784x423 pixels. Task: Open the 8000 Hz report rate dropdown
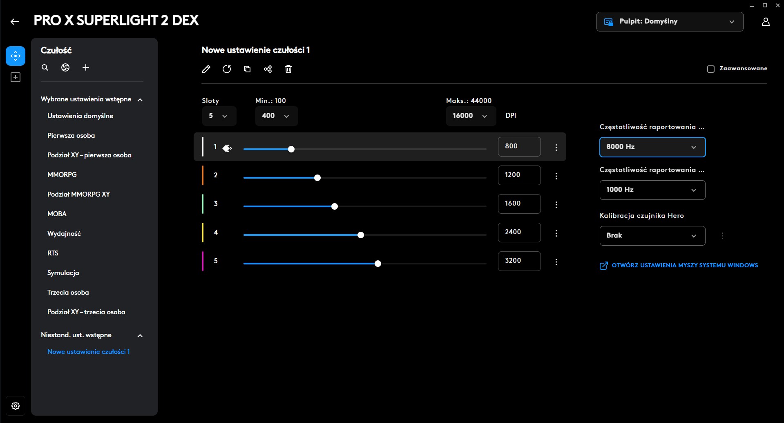[x=652, y=147]
